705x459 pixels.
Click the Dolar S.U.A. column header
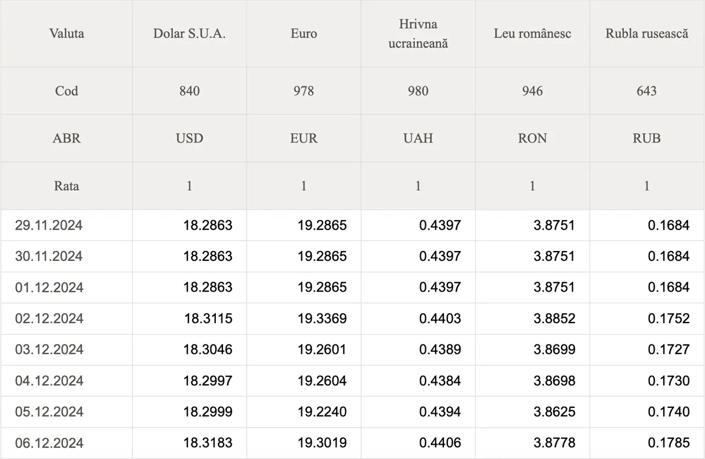[189, 34]
